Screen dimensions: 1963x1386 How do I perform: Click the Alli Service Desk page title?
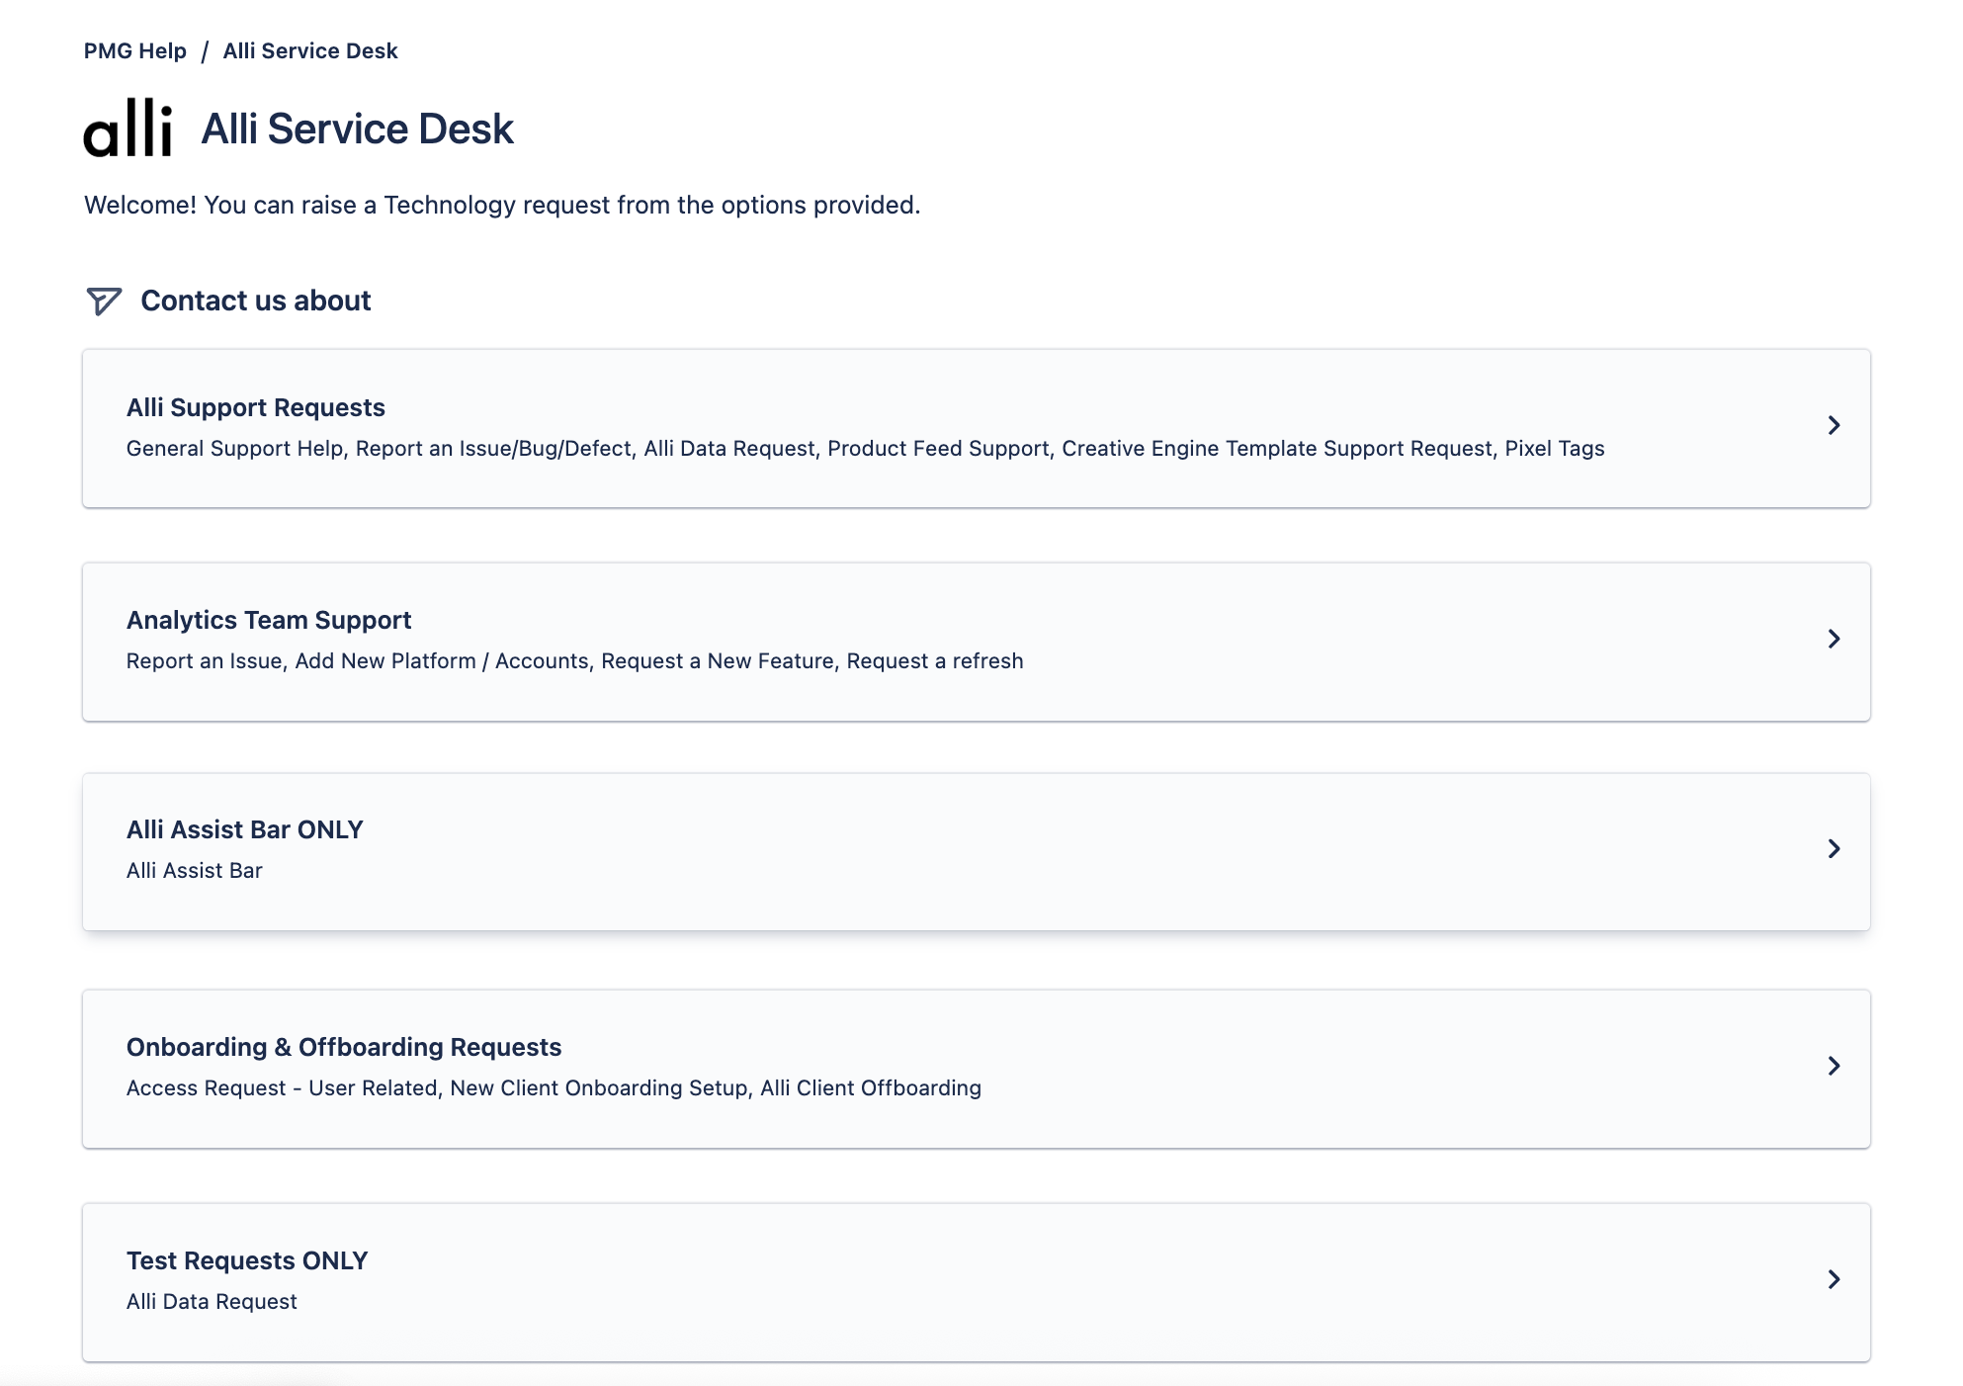point(357,130)
